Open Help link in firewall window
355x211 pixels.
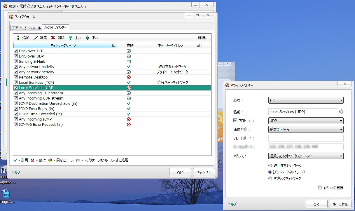[x=16, y=172]
